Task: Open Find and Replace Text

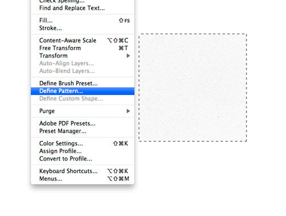Action: pos(82,8)
